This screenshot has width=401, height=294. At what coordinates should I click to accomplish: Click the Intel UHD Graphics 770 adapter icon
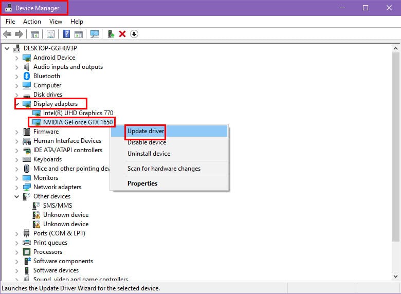tap(37, 113)
